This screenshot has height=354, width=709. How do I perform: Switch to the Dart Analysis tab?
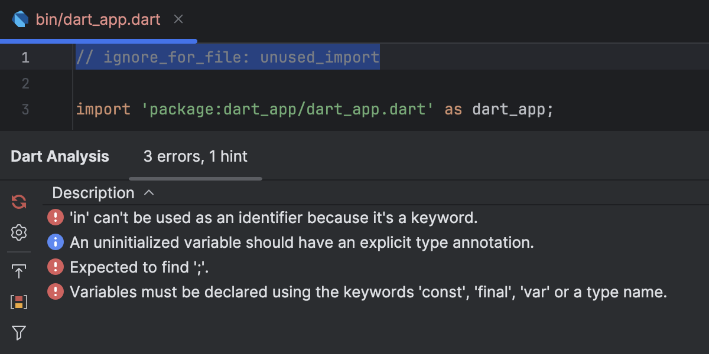(59, 156)
